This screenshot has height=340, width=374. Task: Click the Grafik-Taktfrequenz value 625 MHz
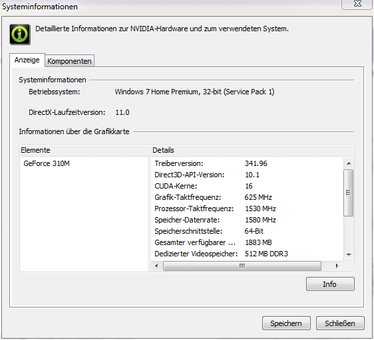(x=258, y=197)
